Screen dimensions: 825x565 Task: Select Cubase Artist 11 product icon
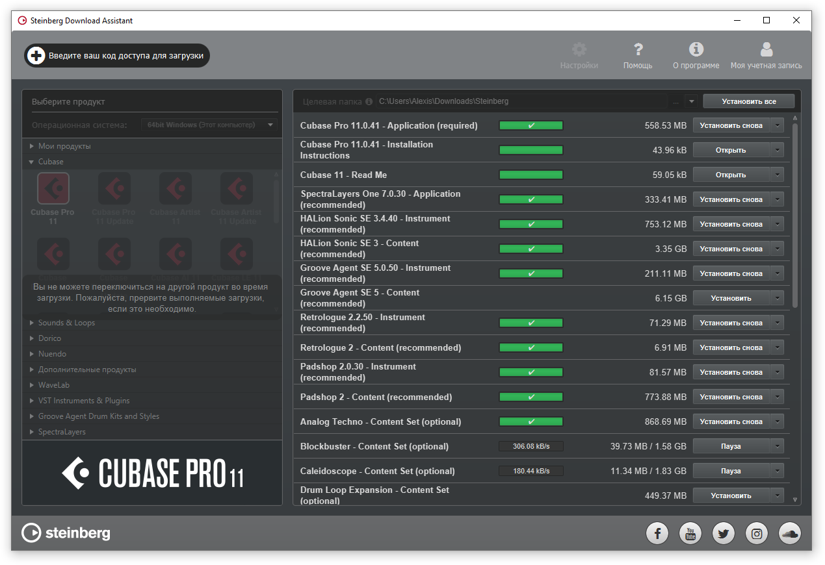(176, 189)
